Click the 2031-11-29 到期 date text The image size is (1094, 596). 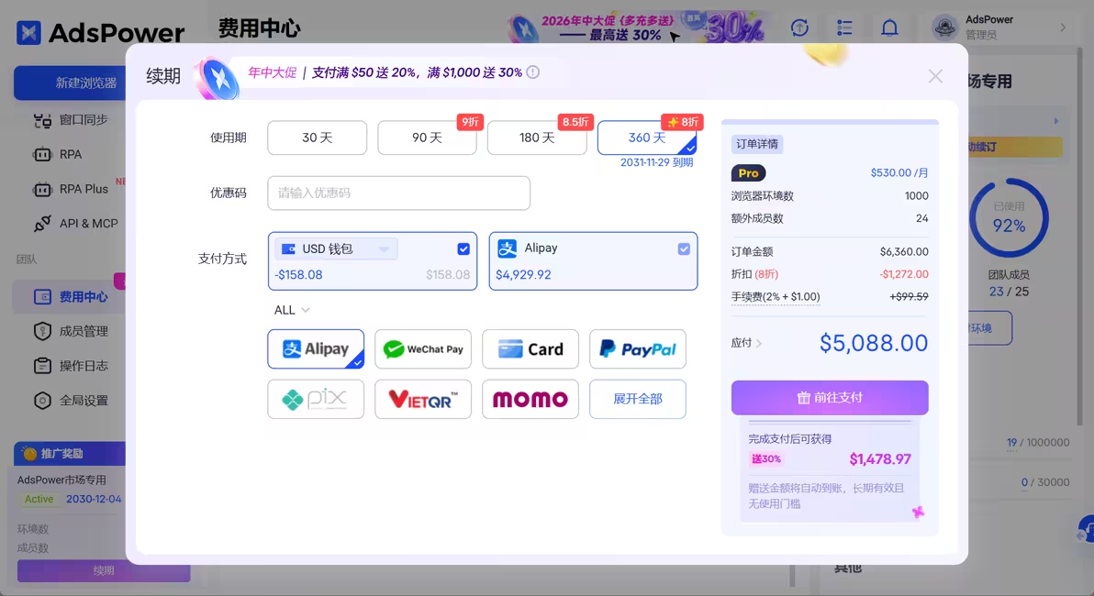[x=656, y=162]
